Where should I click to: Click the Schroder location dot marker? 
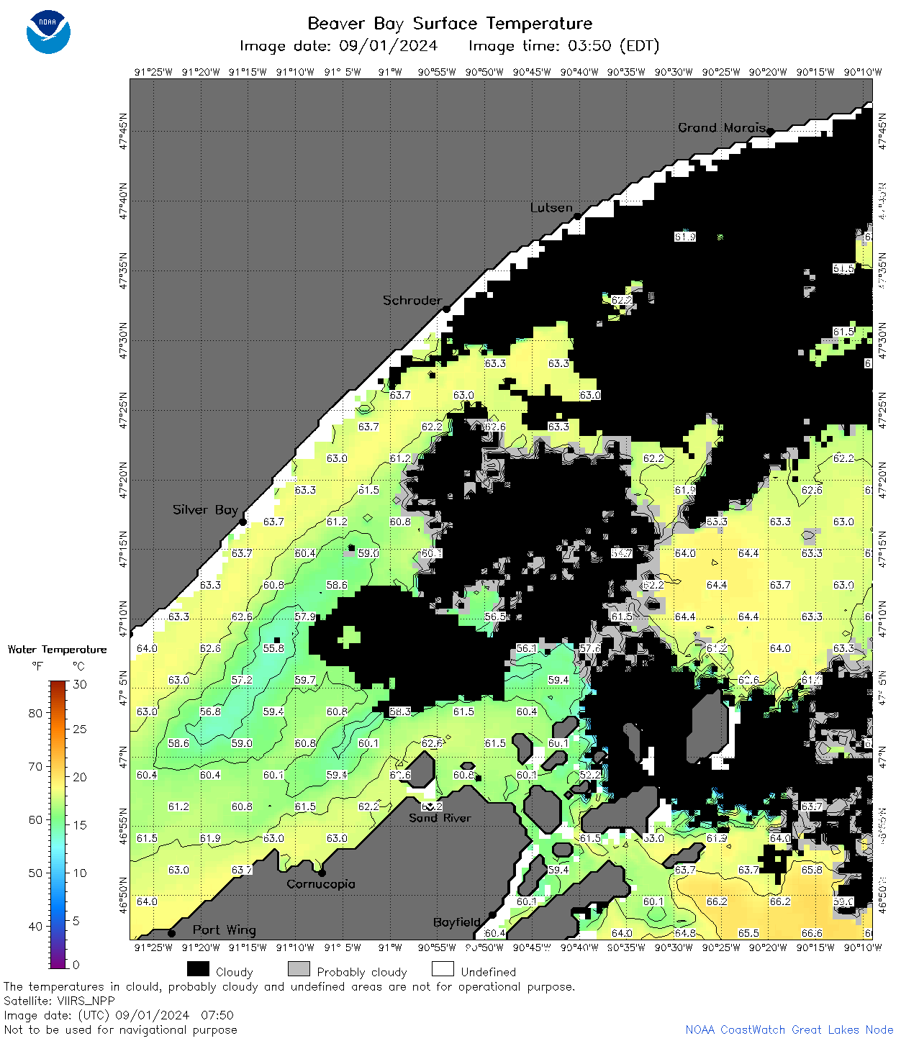(446, 309)
